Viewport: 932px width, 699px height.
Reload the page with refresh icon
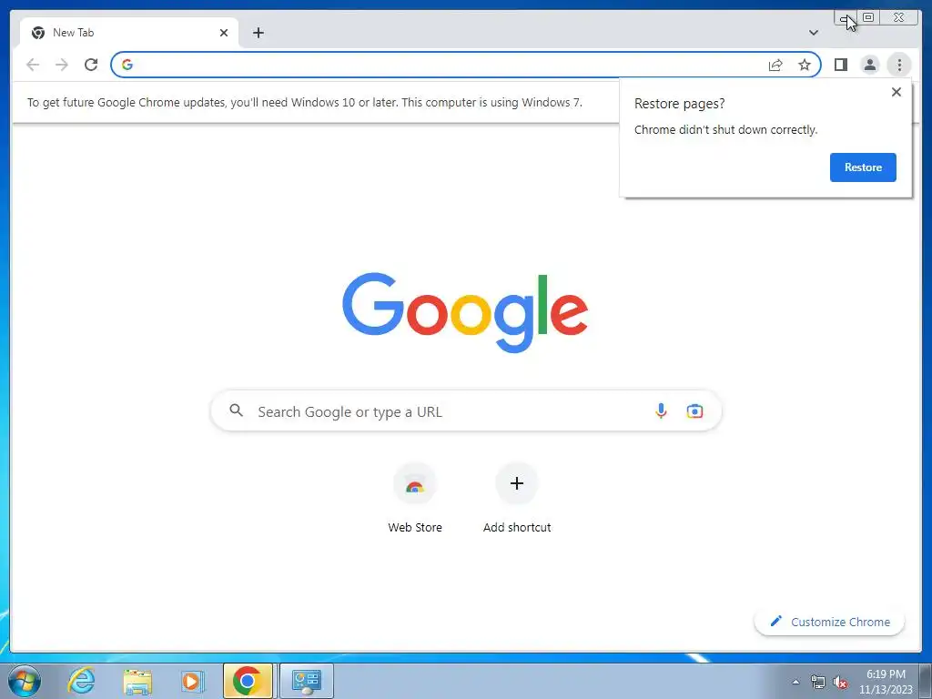point(91,65)
